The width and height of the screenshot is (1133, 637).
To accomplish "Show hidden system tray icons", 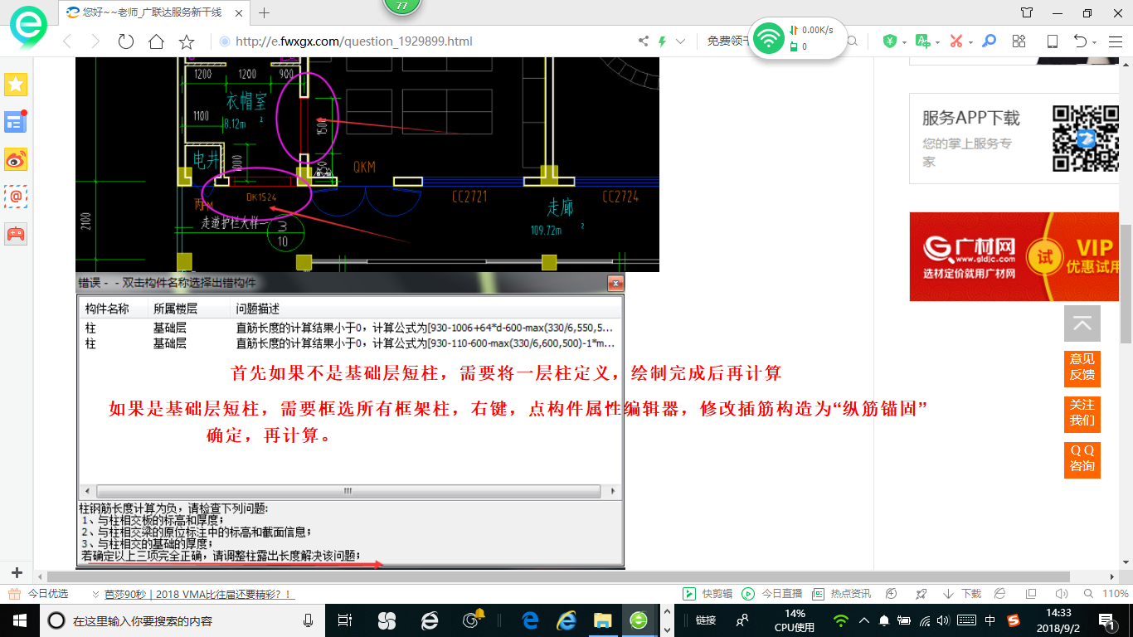I will pyautogui.click(x=864, y=620).
